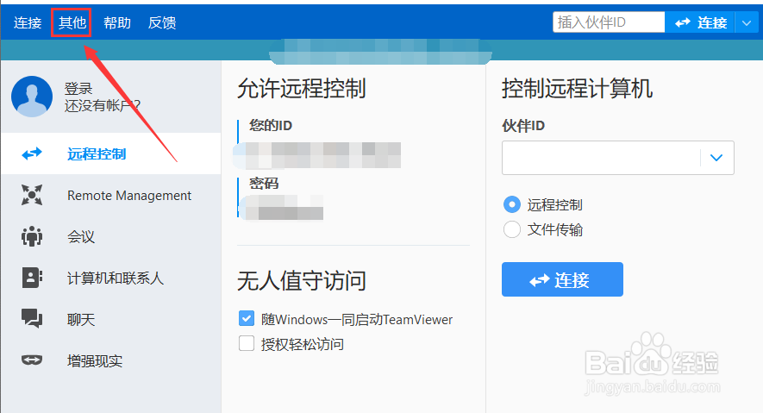The height and width of the screenshot is (413, 763).
Task: Open the 增强现实 section
Action: coord(111,360)
